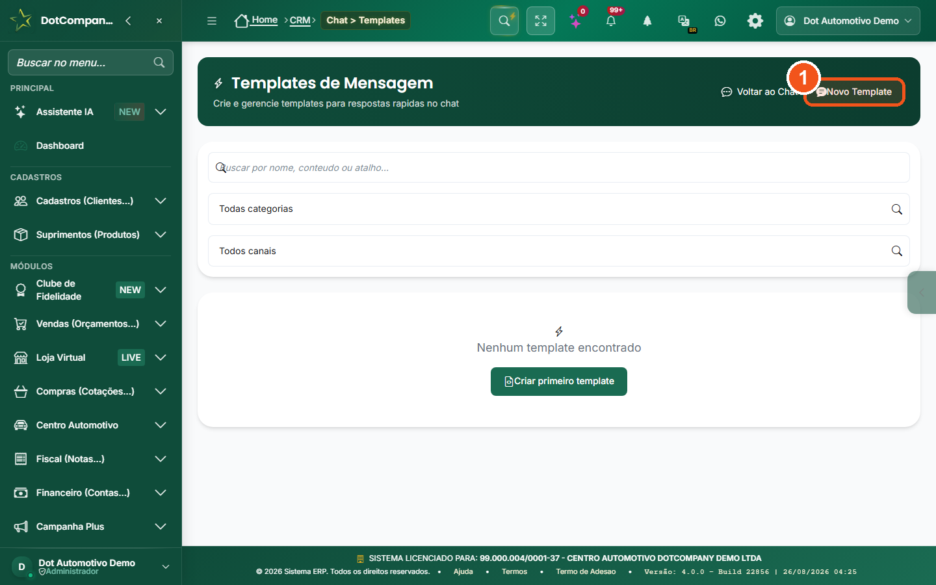Toggle fullscreen mode icon
The image size is (936, 585).
541,21
